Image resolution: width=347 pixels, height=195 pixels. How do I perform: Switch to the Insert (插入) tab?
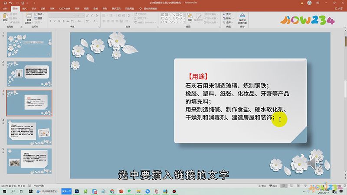click(24, 9)
